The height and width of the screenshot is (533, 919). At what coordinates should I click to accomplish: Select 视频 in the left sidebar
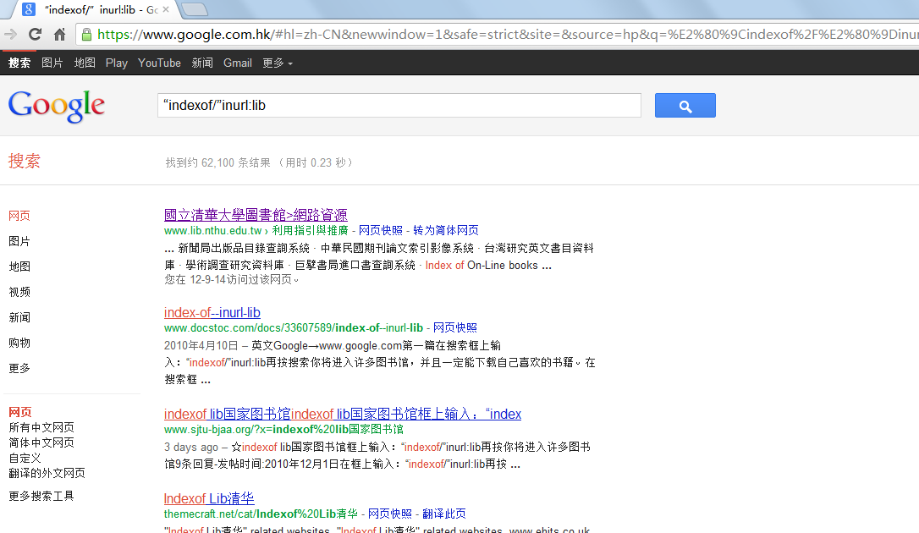pos(19,292)
